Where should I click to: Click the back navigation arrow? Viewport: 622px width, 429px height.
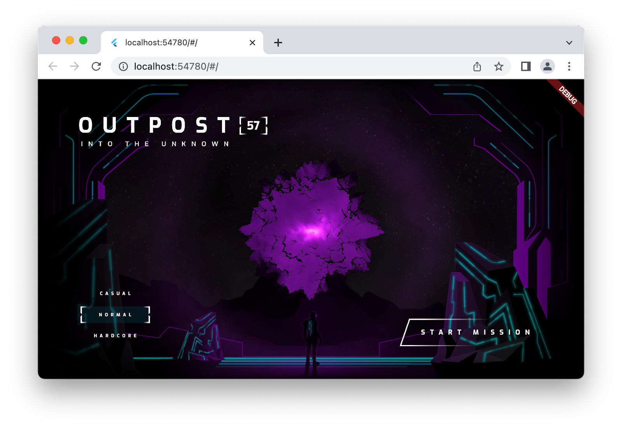click(53, 66)
